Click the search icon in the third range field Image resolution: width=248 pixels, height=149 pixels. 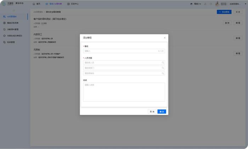point(163,73)
